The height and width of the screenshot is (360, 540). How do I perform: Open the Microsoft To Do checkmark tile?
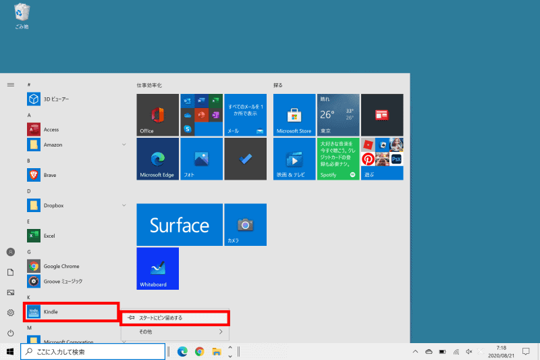[245, 159]
